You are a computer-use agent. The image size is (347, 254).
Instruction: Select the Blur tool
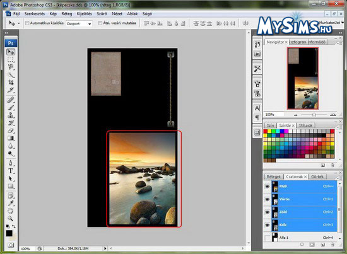click(11, 146)
